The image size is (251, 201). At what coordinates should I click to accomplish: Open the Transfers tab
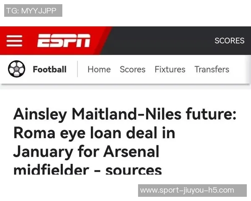(x=212, y=70)
